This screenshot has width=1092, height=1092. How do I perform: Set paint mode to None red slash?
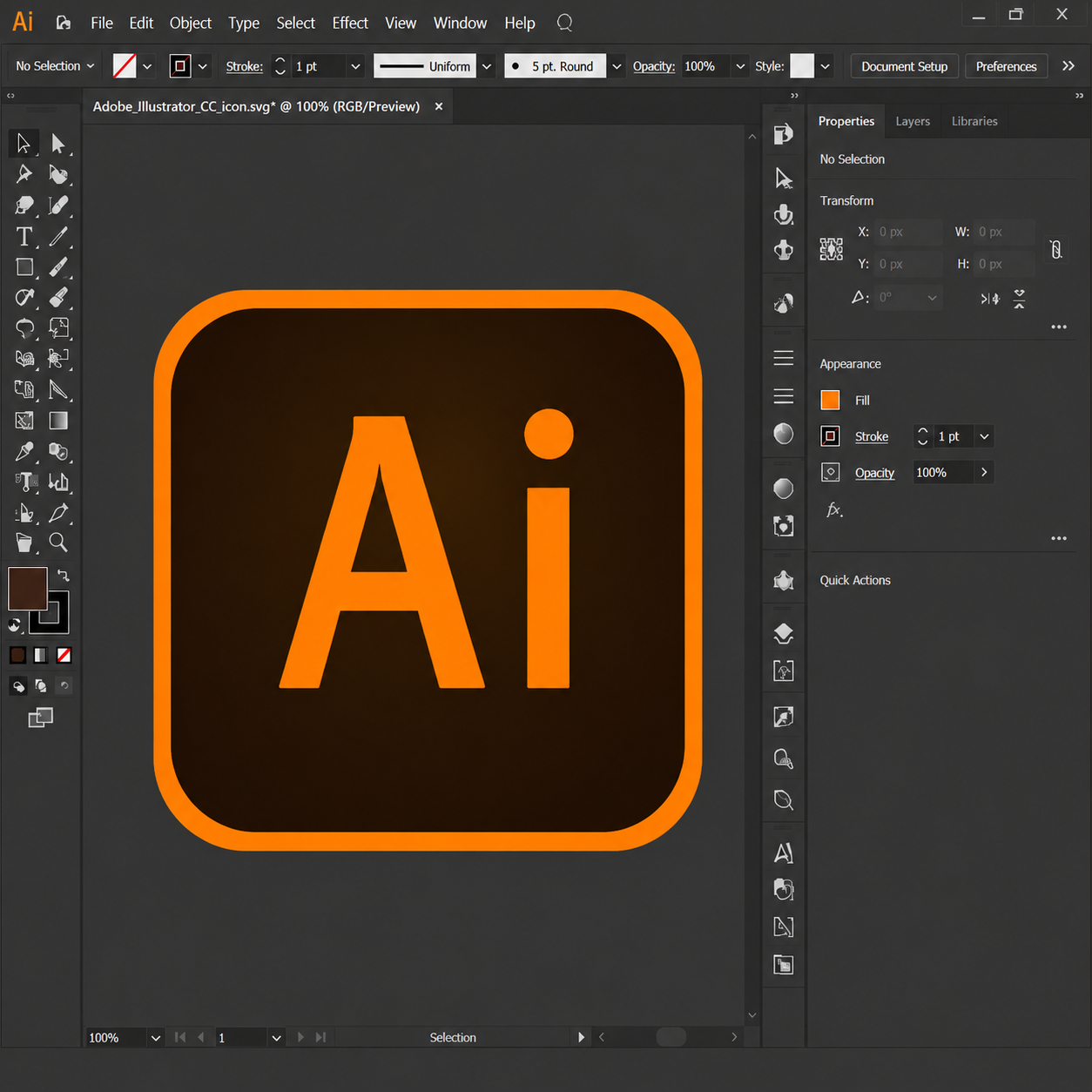point(64,655)
